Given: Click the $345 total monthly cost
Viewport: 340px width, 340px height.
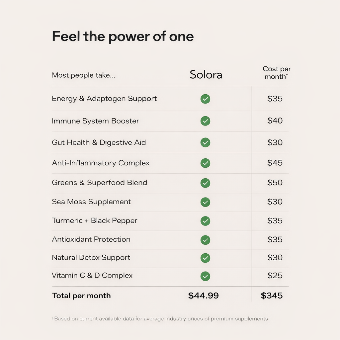Looking at the screenshot, I should click(x=272, y=296).
